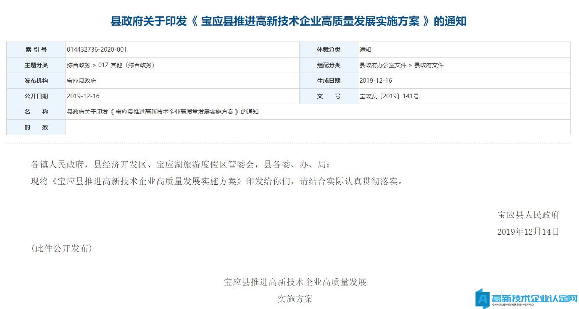The width and height of the screenshot is (579, 309).
Task: Select the 公开日期 value 2019-12-16
Action: (83, 96)
